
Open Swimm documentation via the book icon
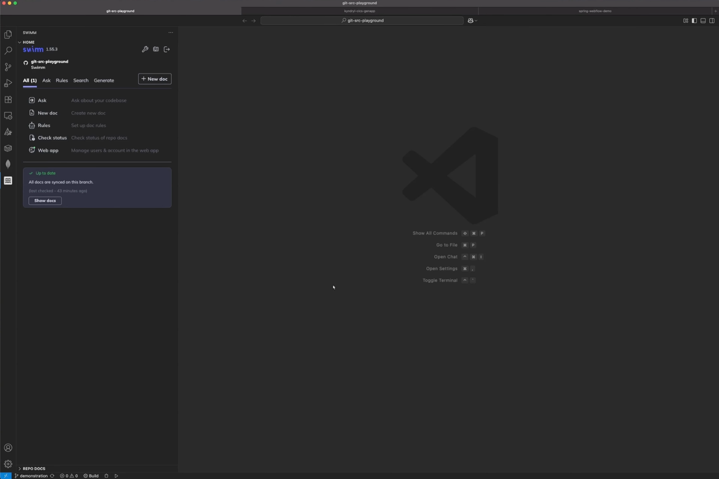pyautogui.click(x=156, y=49)
